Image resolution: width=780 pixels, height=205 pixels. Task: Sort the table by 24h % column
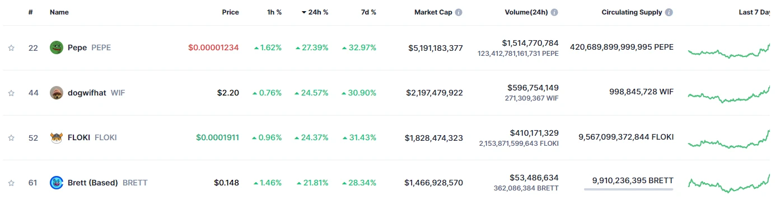click(x=315, y=12)
